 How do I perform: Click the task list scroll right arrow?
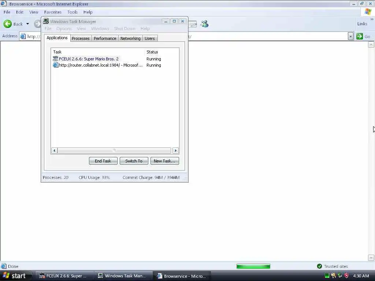(175, 150)
